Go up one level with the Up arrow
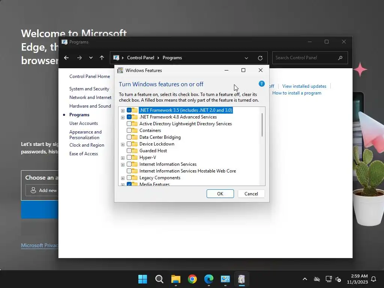384x288 pixels. point(102,58)
